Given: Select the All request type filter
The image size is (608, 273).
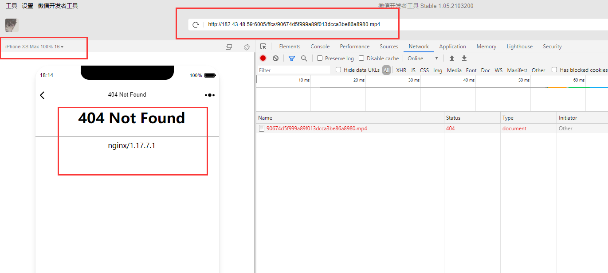Looking at the screenshot, I should 387,70.
